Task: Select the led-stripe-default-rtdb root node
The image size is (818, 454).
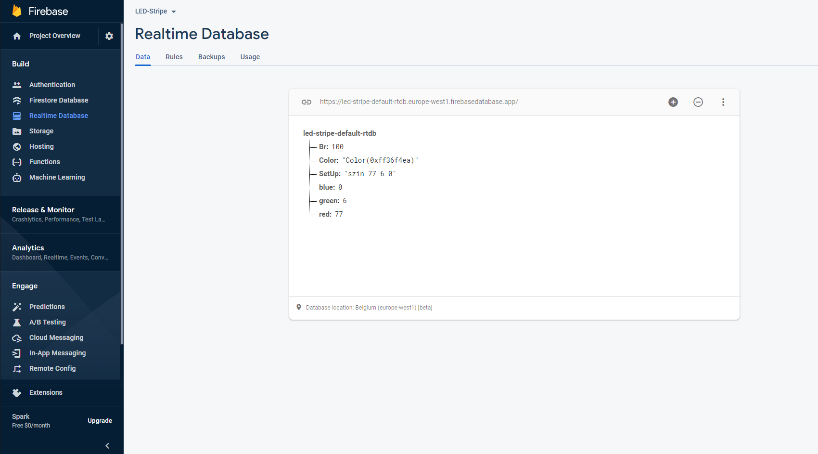Action: coord(340,133)
